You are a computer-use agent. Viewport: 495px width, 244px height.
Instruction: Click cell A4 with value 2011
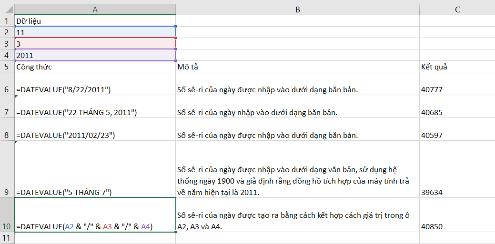pos(95,55)
